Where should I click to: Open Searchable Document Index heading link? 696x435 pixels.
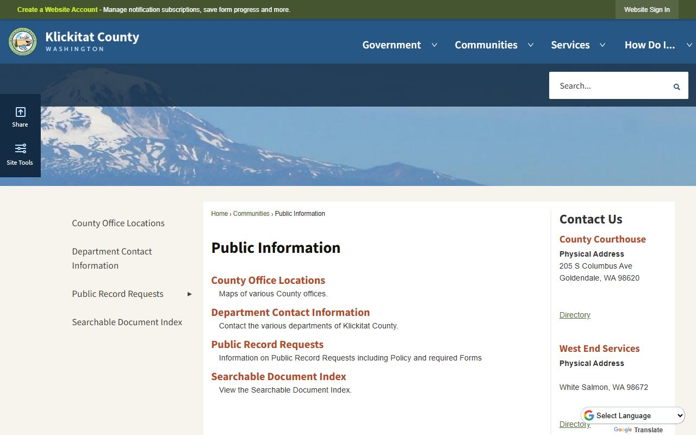278,376
